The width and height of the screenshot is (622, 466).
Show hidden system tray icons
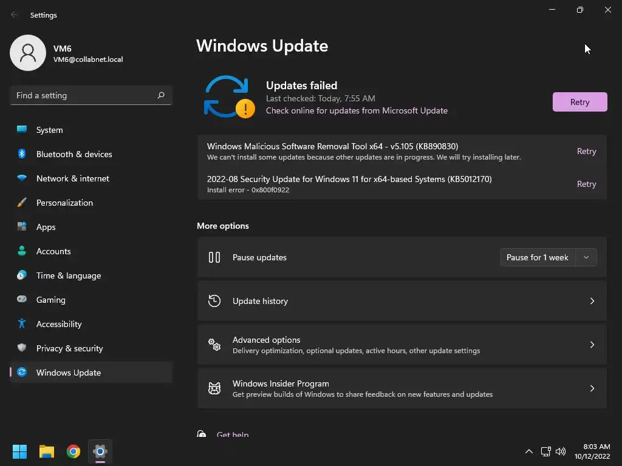[529, 451]
